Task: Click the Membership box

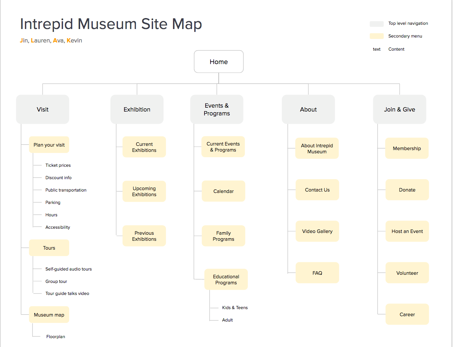Action: coord(407,148)
